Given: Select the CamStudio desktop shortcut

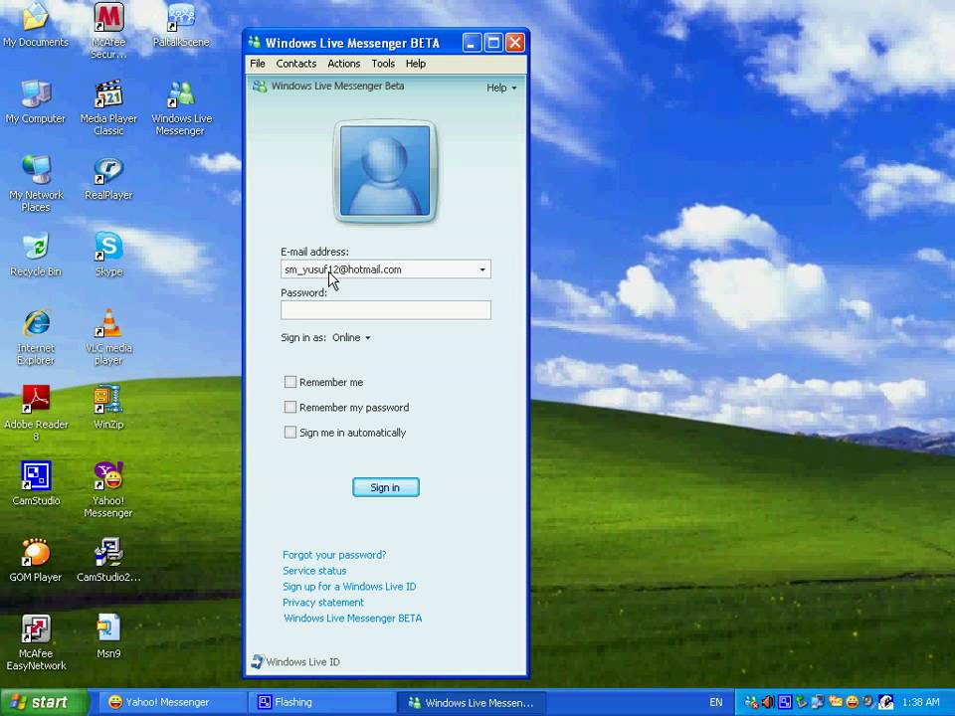Looking at the screenshot, I should (36, 483).
